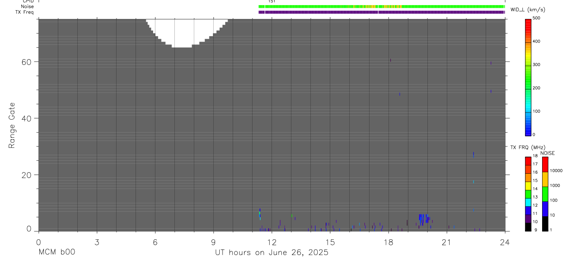Select the 'TX Freq' row label at top
Image resolution: width=568 pixels, height=262 pixels.
click(24, 12)
